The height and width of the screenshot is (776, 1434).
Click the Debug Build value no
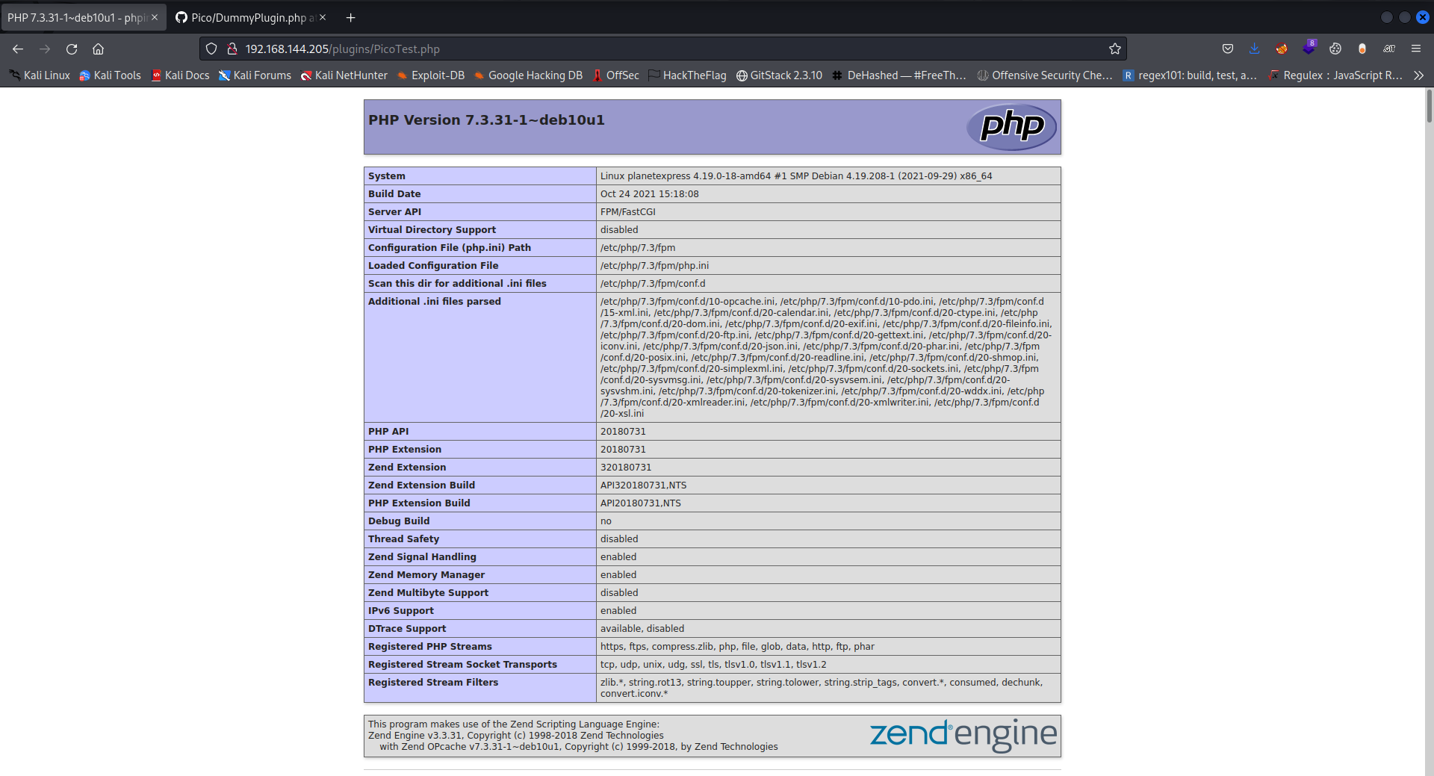point(606,521)
